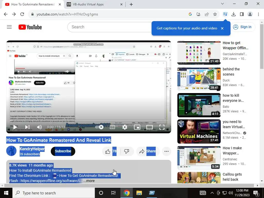Open Cortana circle on taskbar
264x198 pixels.
101,193
